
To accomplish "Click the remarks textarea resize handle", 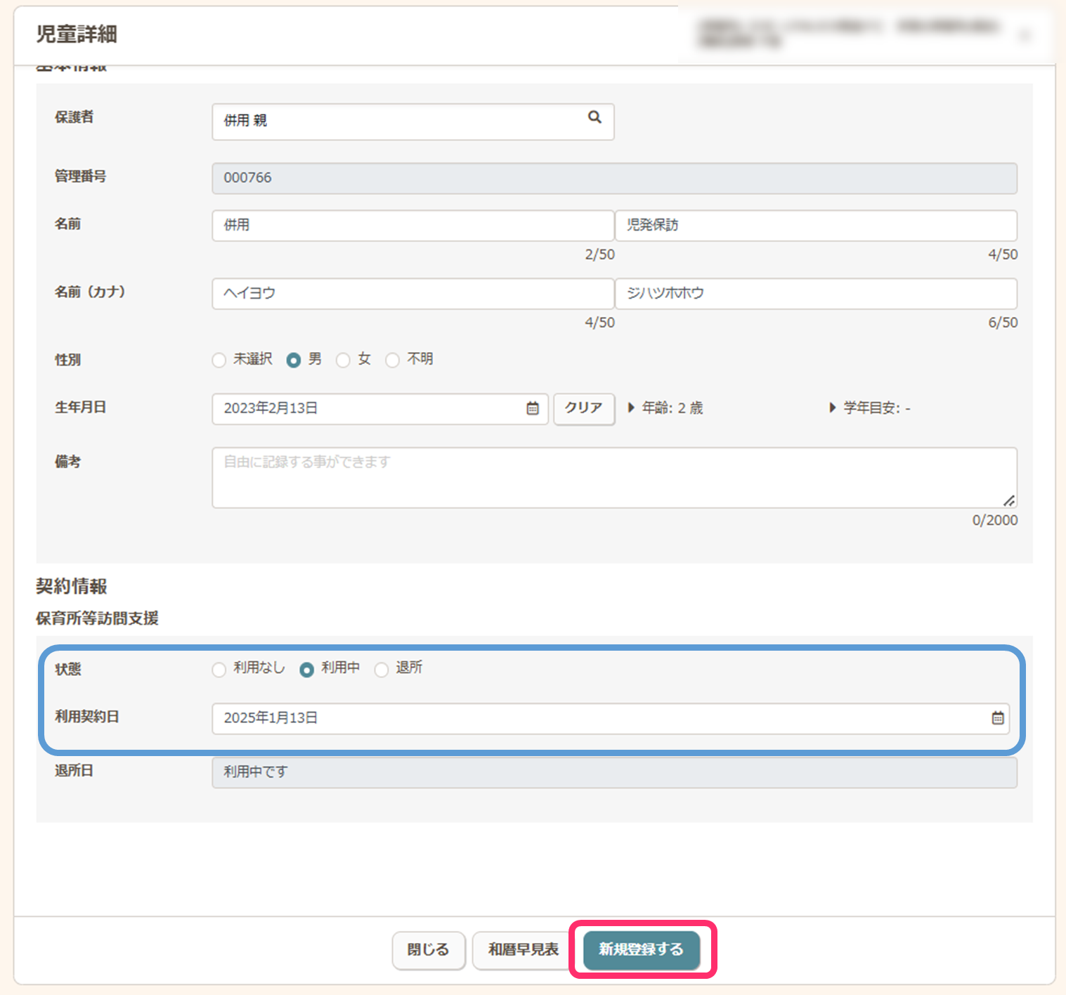I will 1009,500.
